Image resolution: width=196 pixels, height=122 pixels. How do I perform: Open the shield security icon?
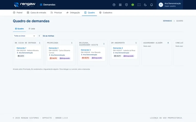point(126,5)
